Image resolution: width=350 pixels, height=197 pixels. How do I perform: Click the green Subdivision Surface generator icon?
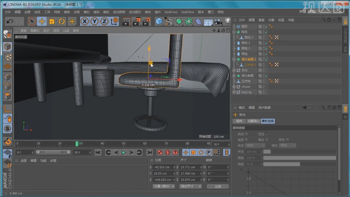click(x=179, y=21)
